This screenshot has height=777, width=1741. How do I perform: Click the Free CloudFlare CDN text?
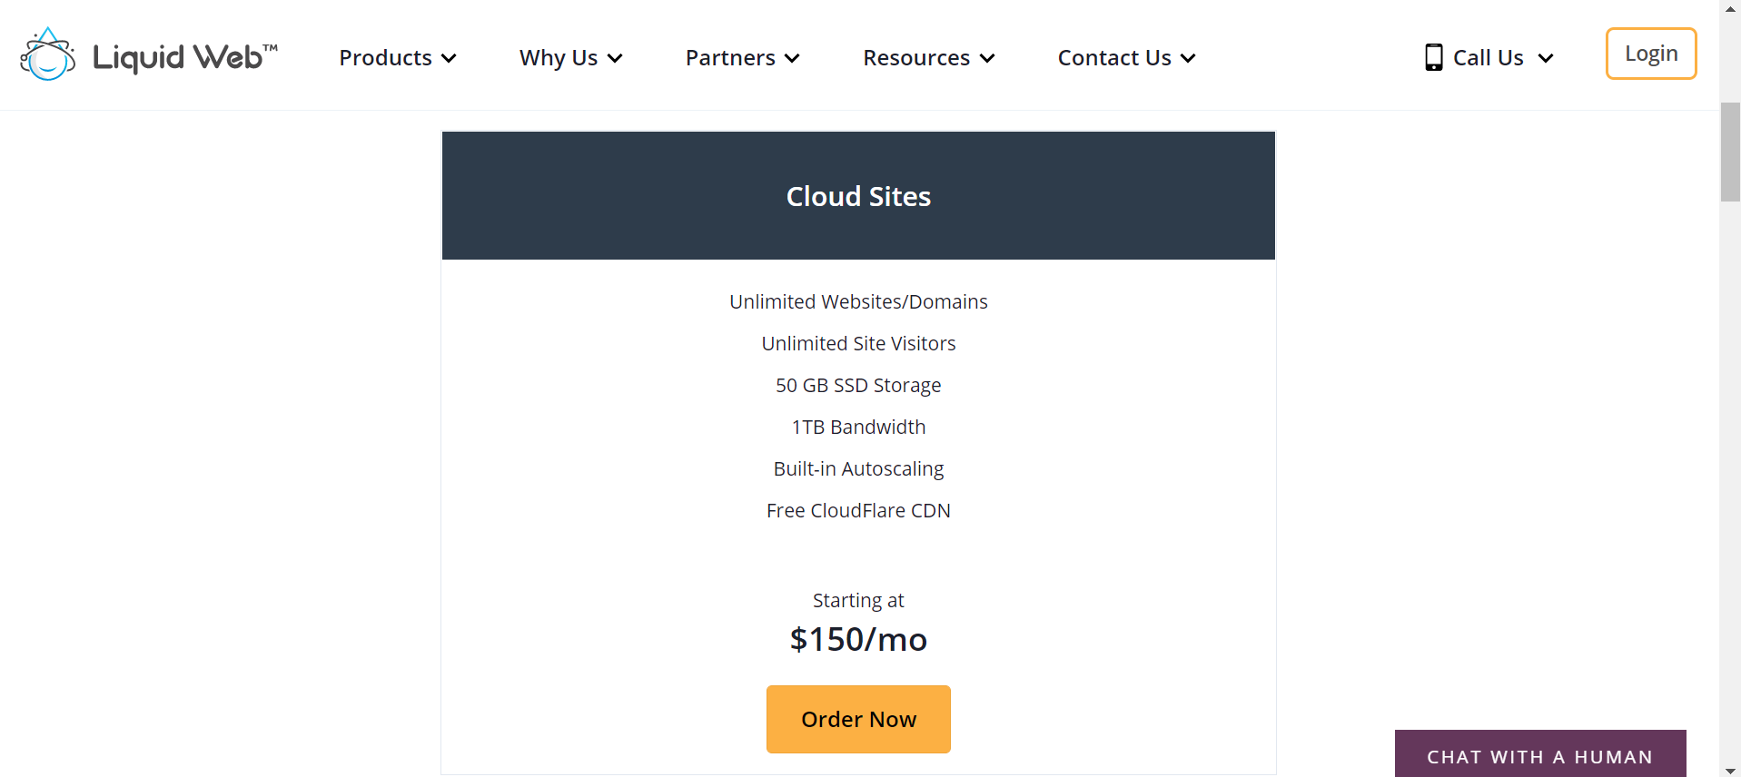pyautogui.click(x=858, y=510)
